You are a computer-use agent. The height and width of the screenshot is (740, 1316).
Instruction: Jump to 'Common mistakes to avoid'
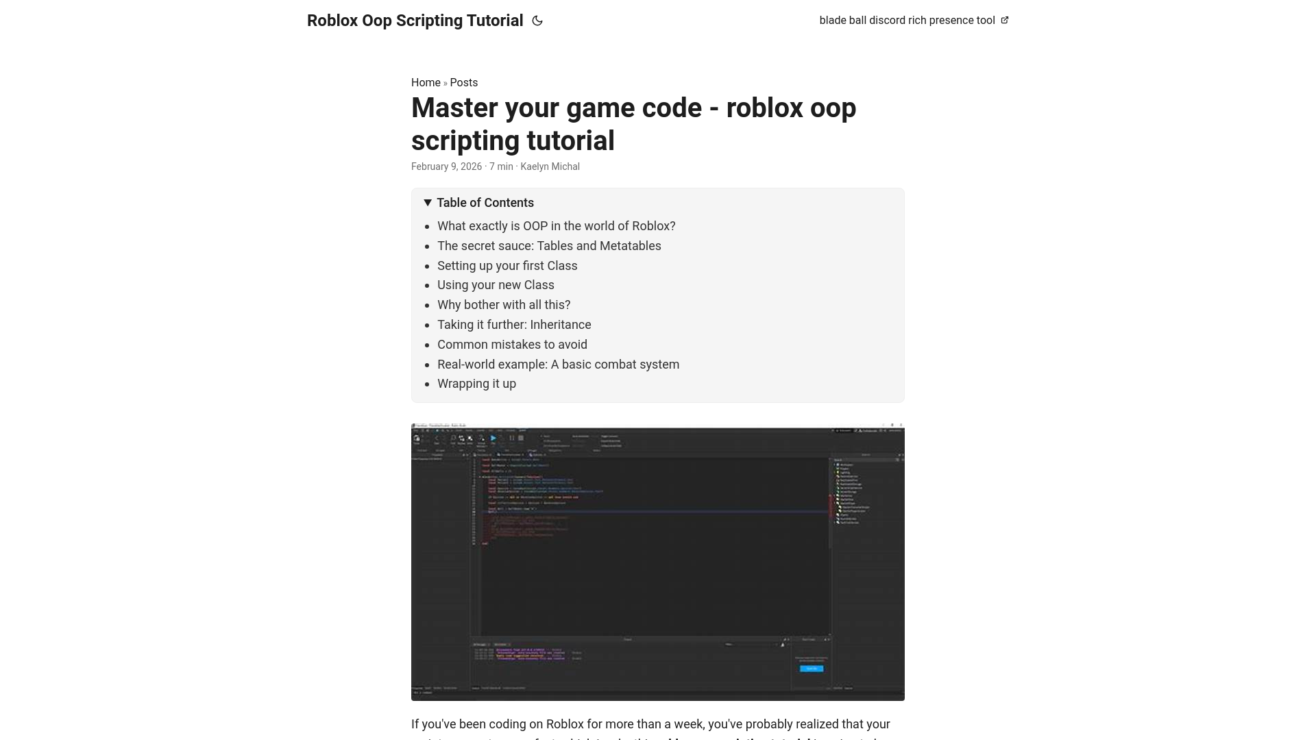(x=512, y=345)
